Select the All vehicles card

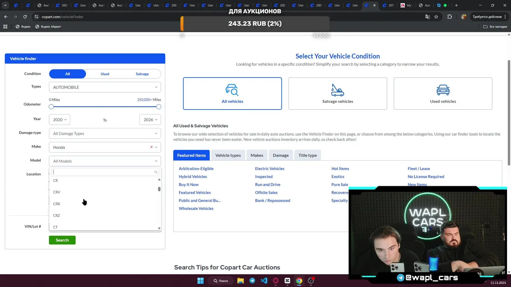coord(232,94)
